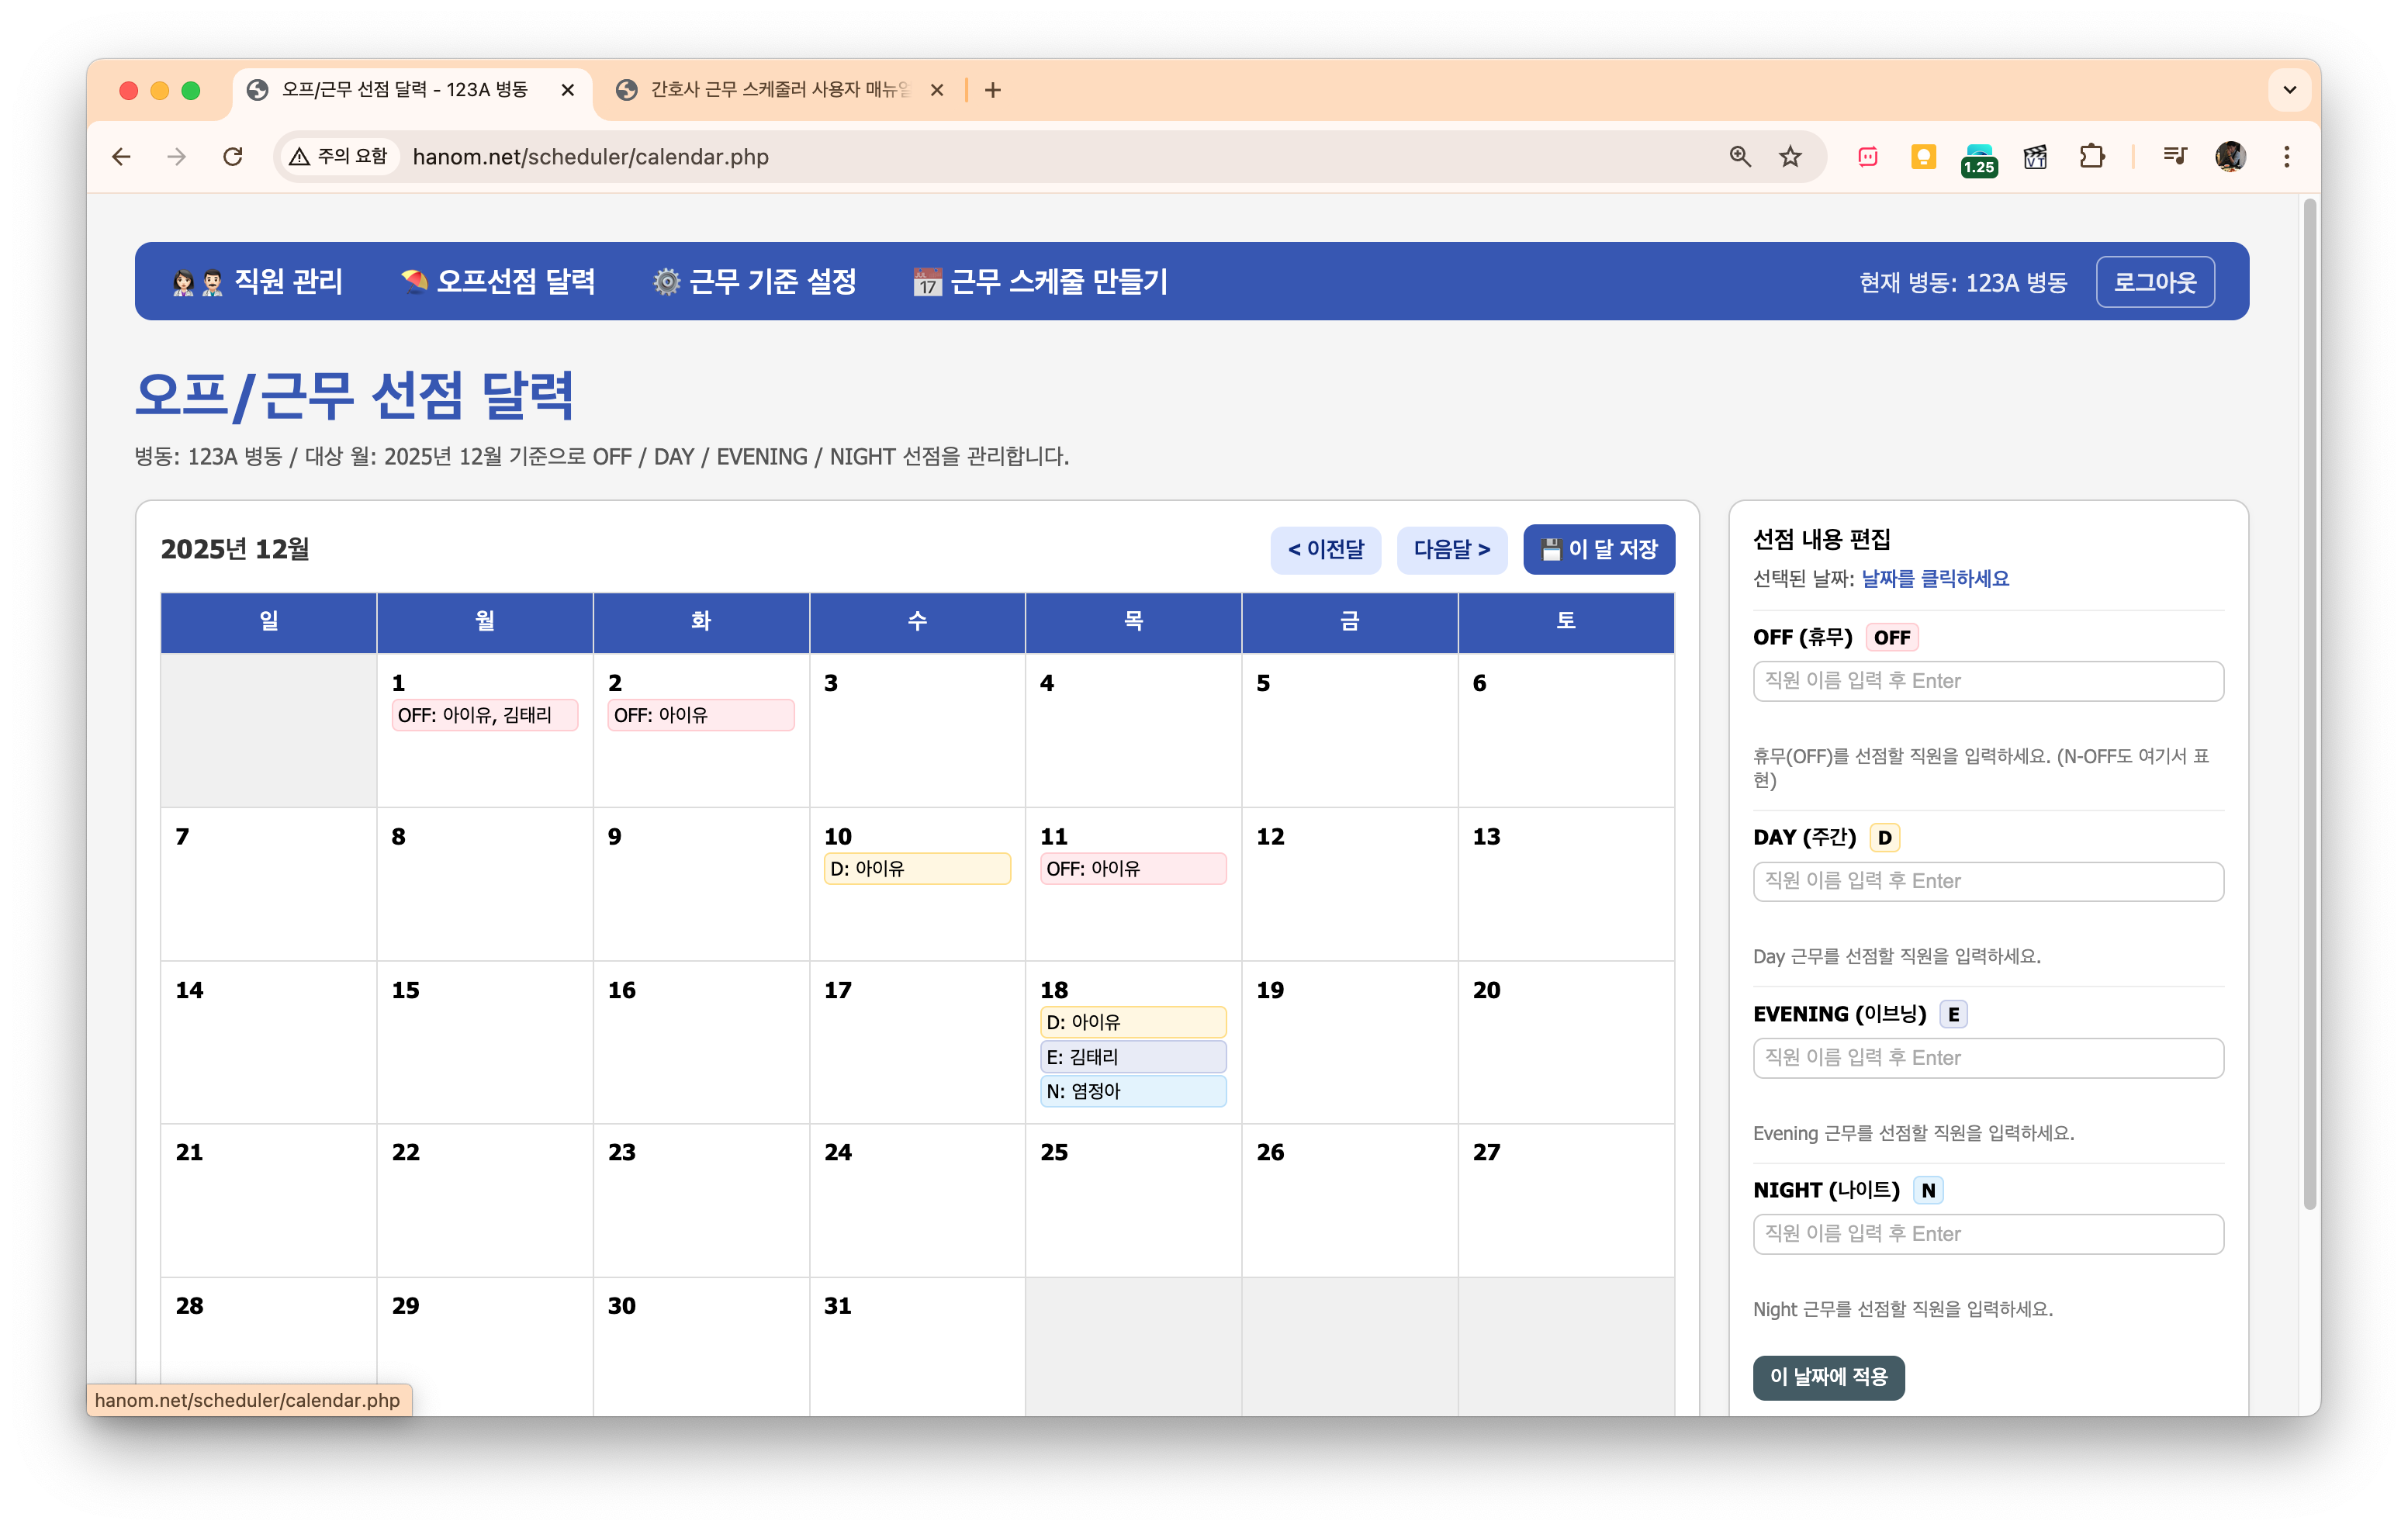Click the 로그아웃 button
The width and height of the screenshot is (2408, 1531).
click(2155, 281)
